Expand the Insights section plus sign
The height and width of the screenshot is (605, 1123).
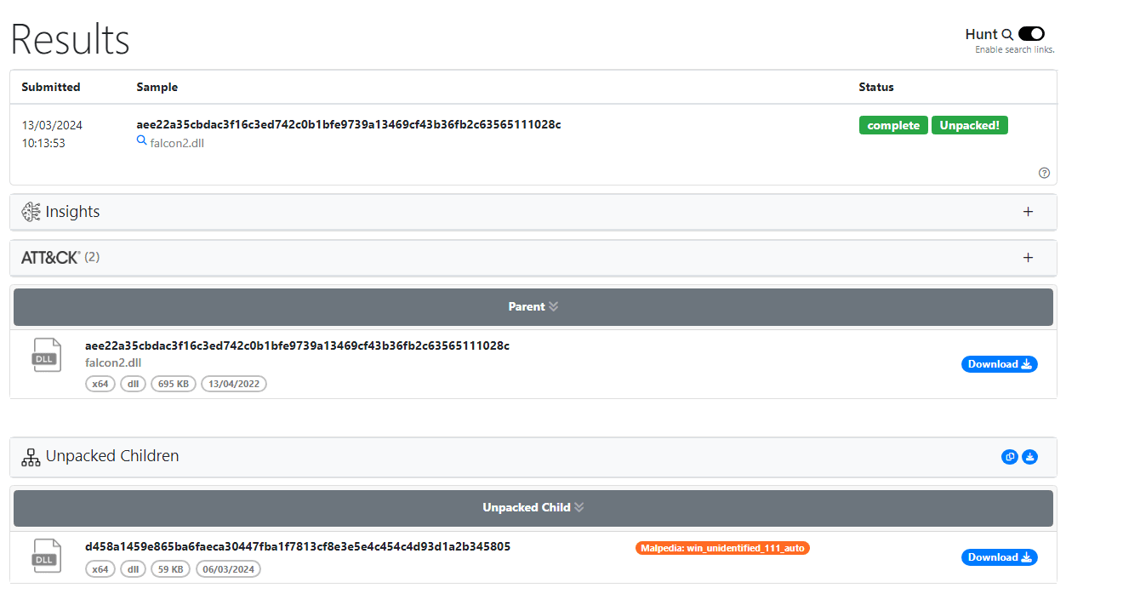coord(1028,212)
